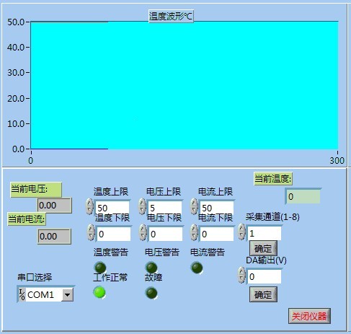Click the 10.0 Y-axis scale label
Viewport: 351px width, 334px height.
pyautogui.click(x=16, y=124)
